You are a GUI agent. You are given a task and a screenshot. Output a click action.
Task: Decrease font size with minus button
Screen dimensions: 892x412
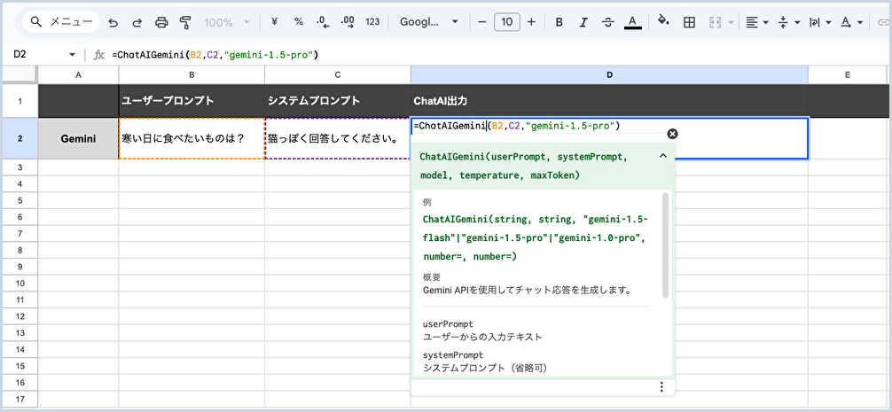point(482,22)
